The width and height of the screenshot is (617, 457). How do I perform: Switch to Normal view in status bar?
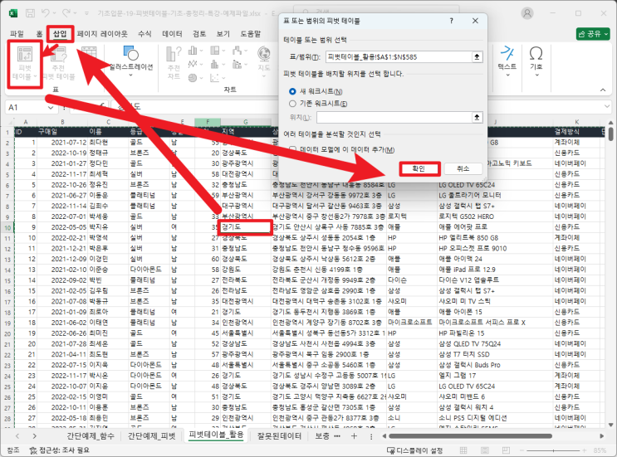pos(463,450)
